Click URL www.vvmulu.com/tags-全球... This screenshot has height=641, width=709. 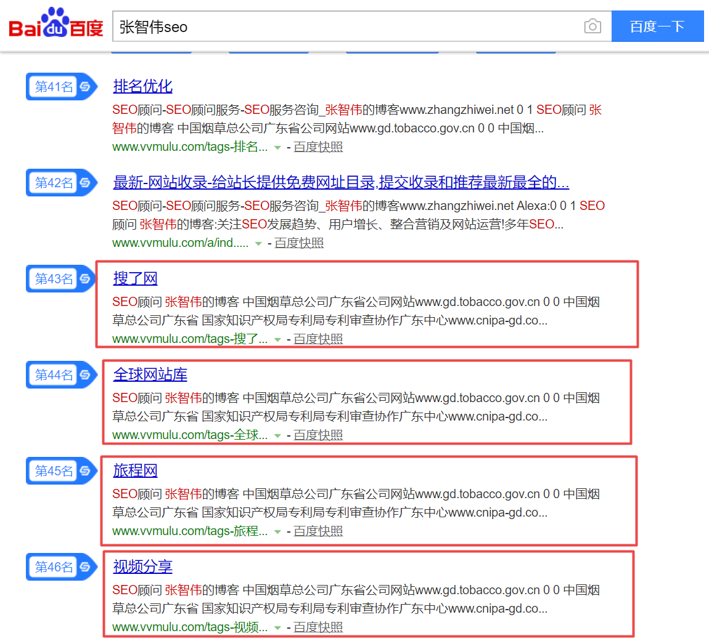190,435
